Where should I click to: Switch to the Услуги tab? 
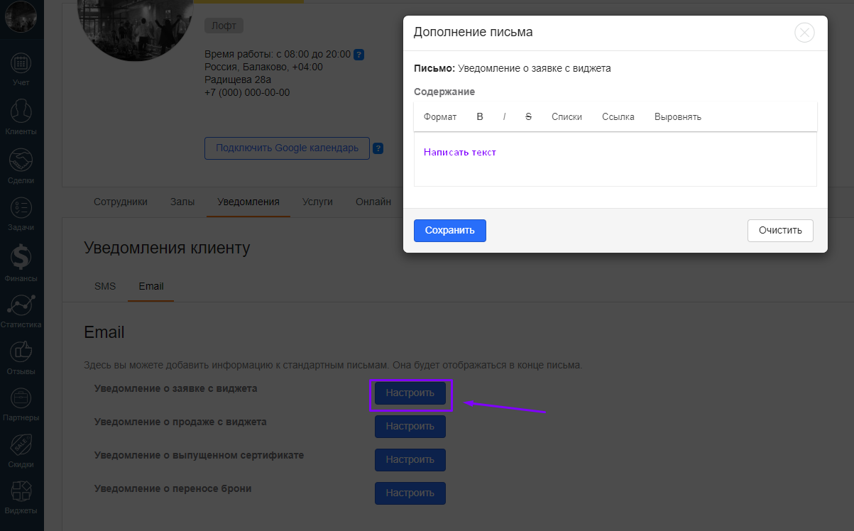(317, 202)
